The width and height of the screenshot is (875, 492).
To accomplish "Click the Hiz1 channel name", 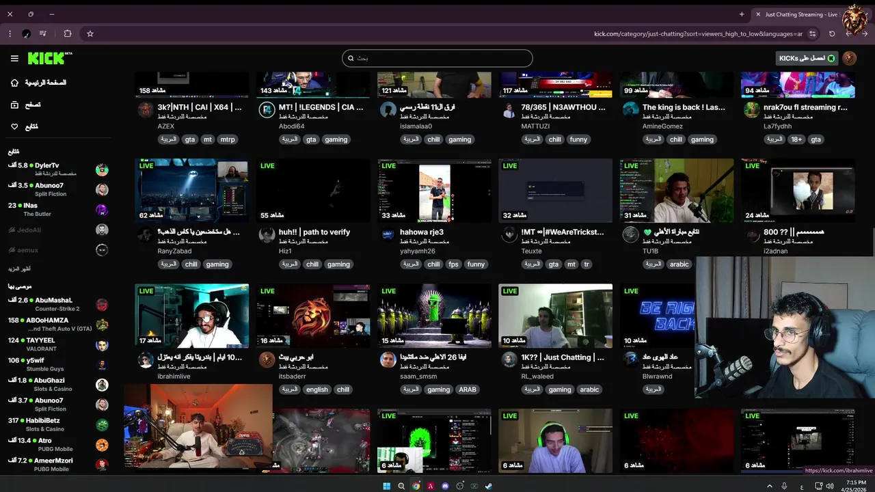I will tap(285, 251).
